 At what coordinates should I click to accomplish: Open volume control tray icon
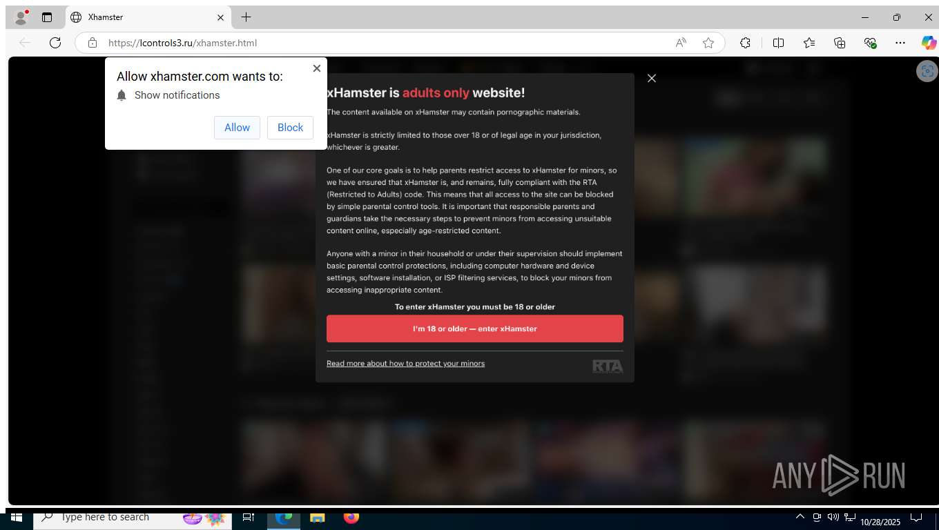tap(833, 517)
